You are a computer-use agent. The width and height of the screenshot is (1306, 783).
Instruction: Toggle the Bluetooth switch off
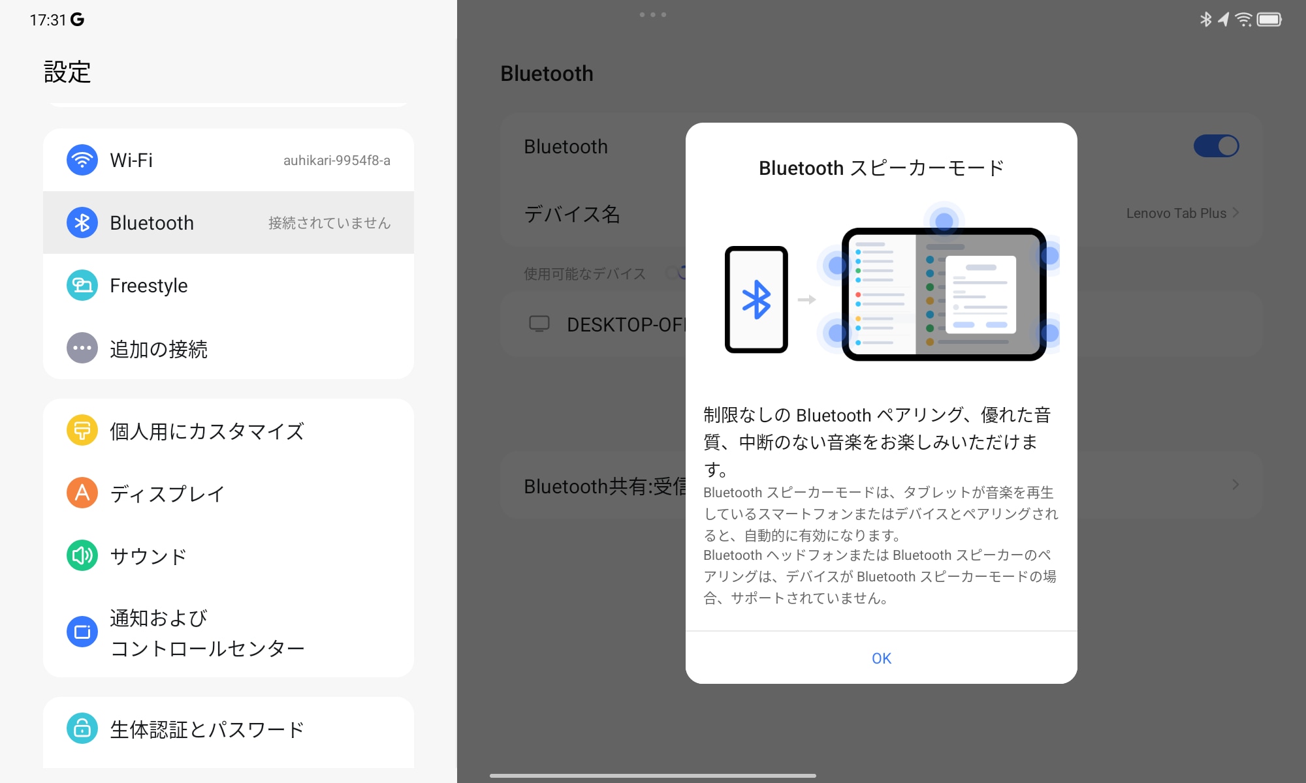pyautogui.click(x=1216, y=146)
